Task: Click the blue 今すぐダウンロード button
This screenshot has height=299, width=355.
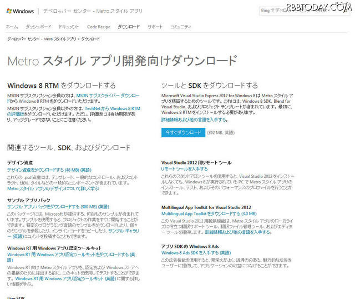Action: point(183,132)
